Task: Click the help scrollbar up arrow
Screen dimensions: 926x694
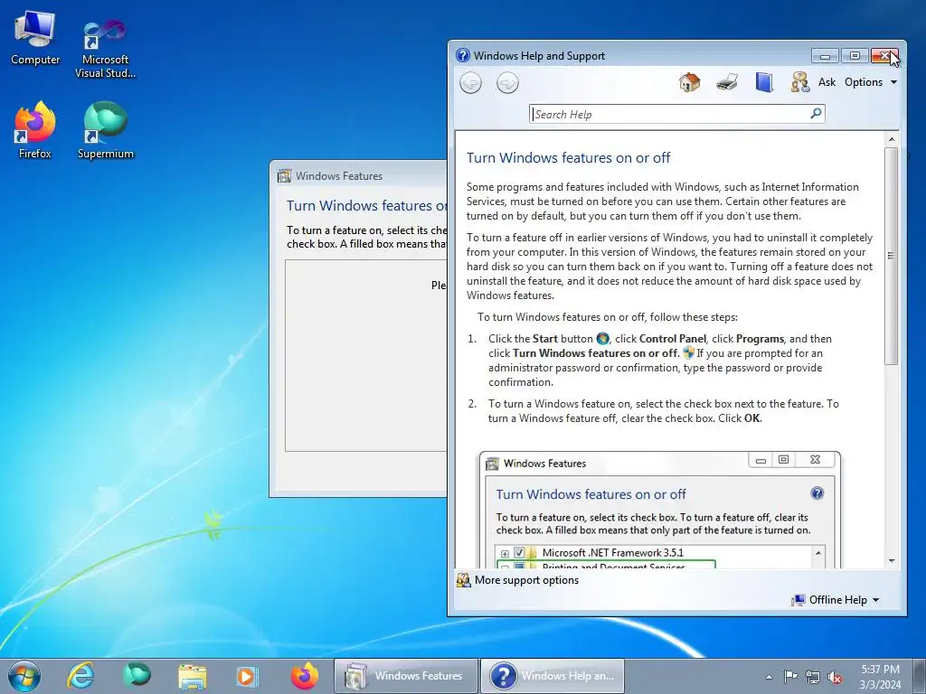Action: pos(891,139)
